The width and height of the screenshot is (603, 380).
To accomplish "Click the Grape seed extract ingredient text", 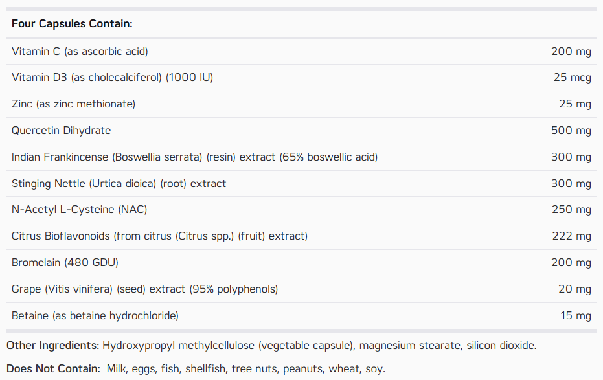I will click(x=144, y=289).
